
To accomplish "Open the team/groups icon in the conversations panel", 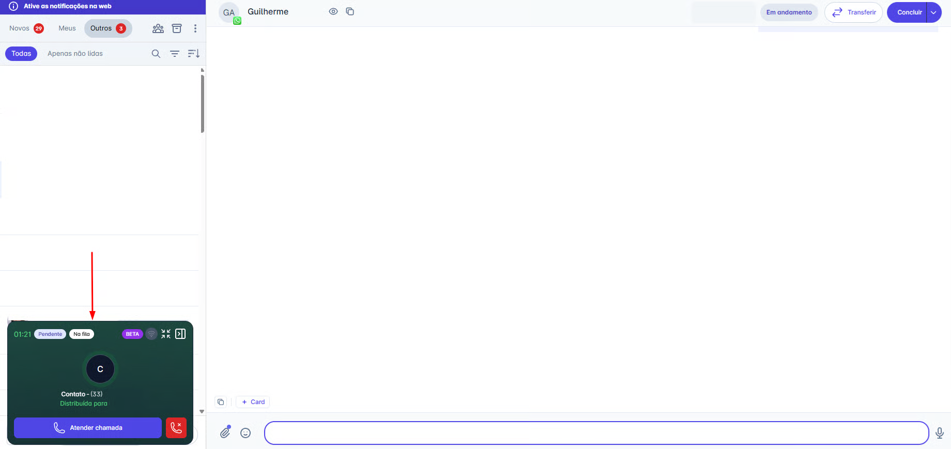I will click(x=158, y=28).
